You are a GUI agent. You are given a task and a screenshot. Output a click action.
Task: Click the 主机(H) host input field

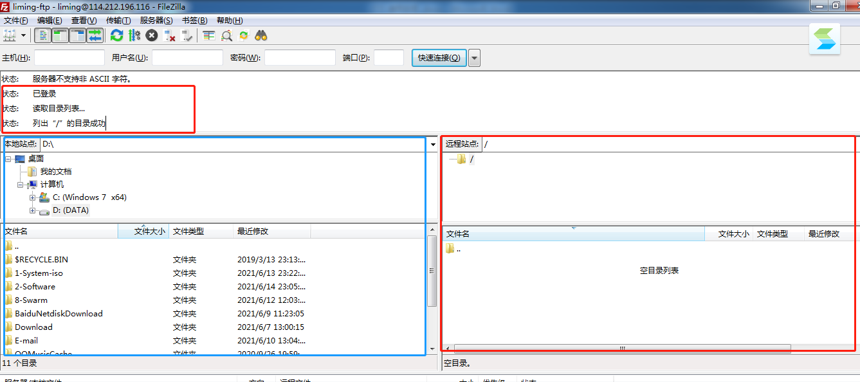coord(69,58)
